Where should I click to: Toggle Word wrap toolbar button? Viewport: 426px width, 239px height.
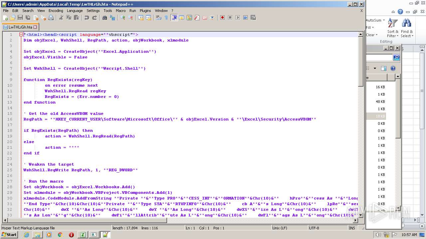pyautogui.click(x=159, y=18)
